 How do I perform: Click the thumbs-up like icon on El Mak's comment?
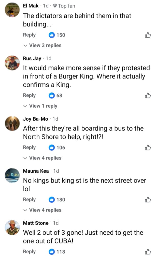pyautogui.click(x=148, y=35)
